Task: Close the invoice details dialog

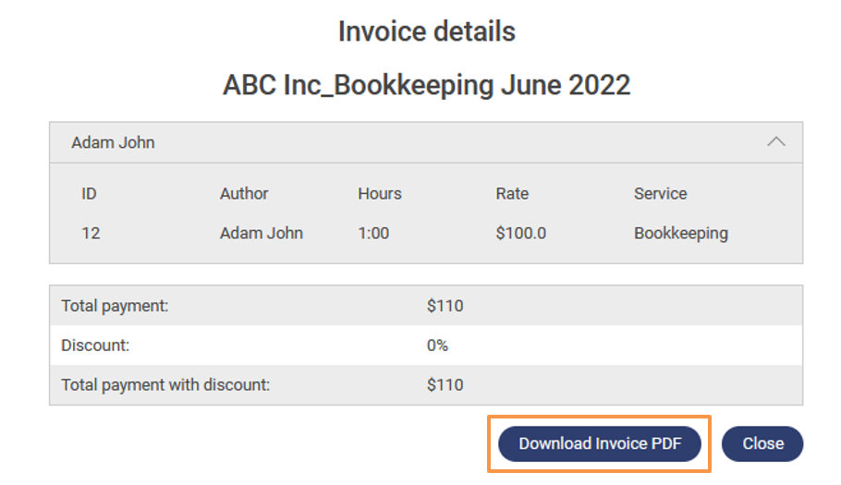Action: [x=762, y=443]
